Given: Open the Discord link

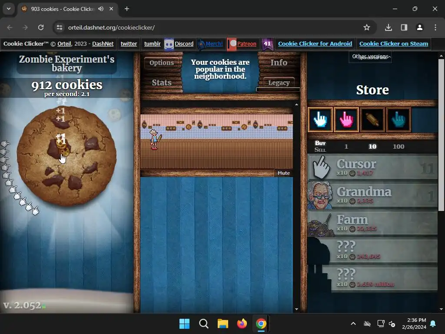Looking at the screenshot, I should tap(184, 44).
